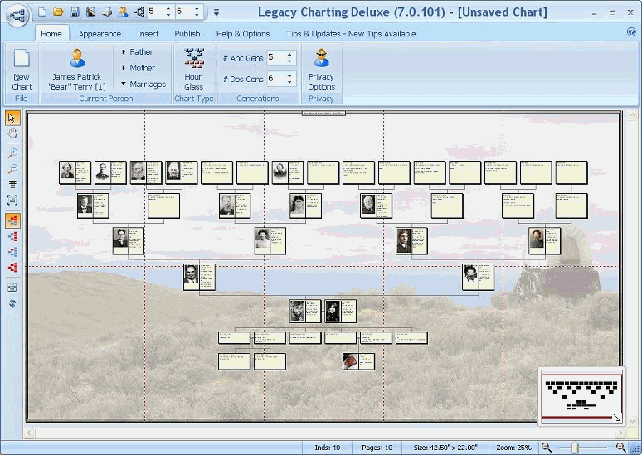The width and height of the screenshot is (642, 455).
Task: Open the quick access toolbar customize arrow
Action: point(216,12)
